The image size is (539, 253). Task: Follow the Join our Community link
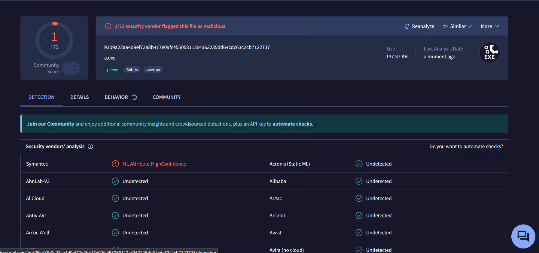pyautogui.click(x=50, y=124)
